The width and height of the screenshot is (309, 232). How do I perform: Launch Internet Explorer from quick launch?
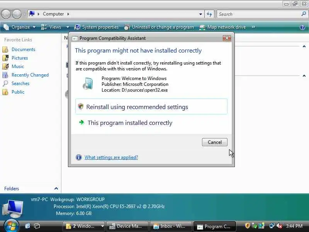point(27,226)
